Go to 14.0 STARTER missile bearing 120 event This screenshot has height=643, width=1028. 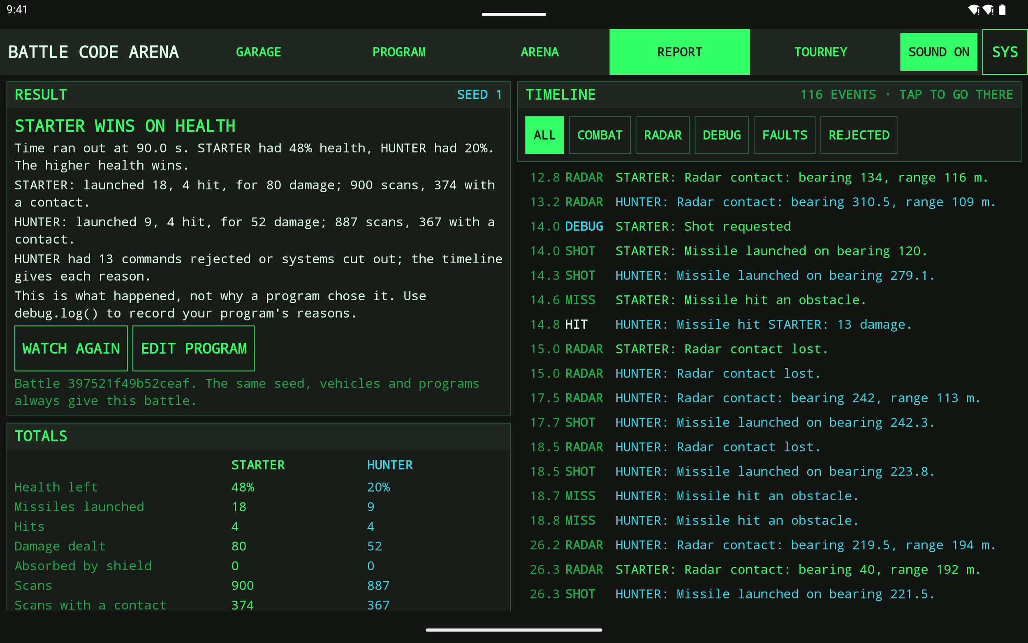coord(769,251)
